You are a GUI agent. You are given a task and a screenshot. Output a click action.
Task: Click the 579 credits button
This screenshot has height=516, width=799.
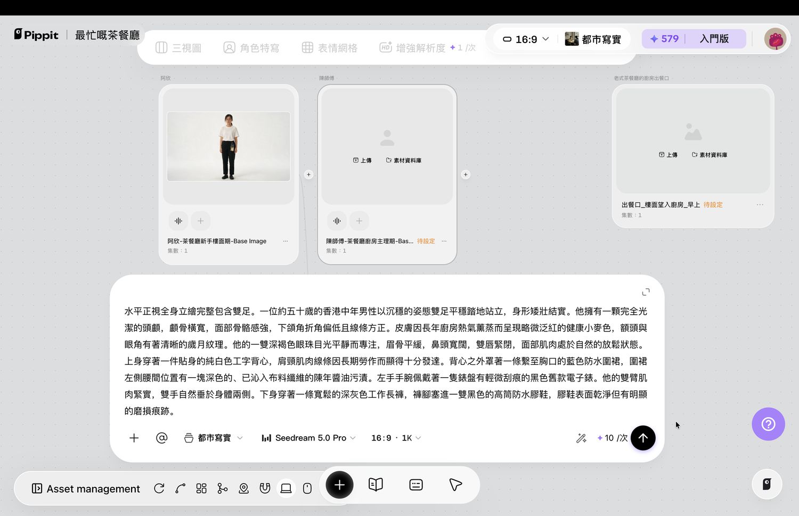[x=664, y=39]
